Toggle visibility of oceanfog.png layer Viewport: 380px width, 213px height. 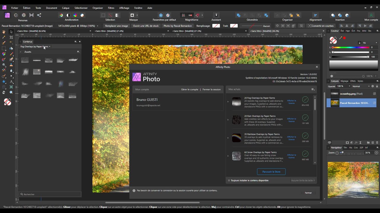click(x=374, y=94)
